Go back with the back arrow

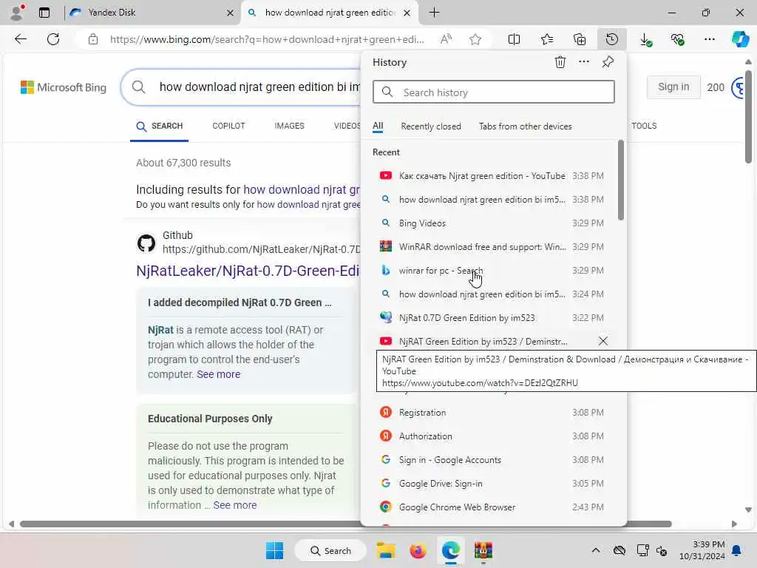point(21,39)
